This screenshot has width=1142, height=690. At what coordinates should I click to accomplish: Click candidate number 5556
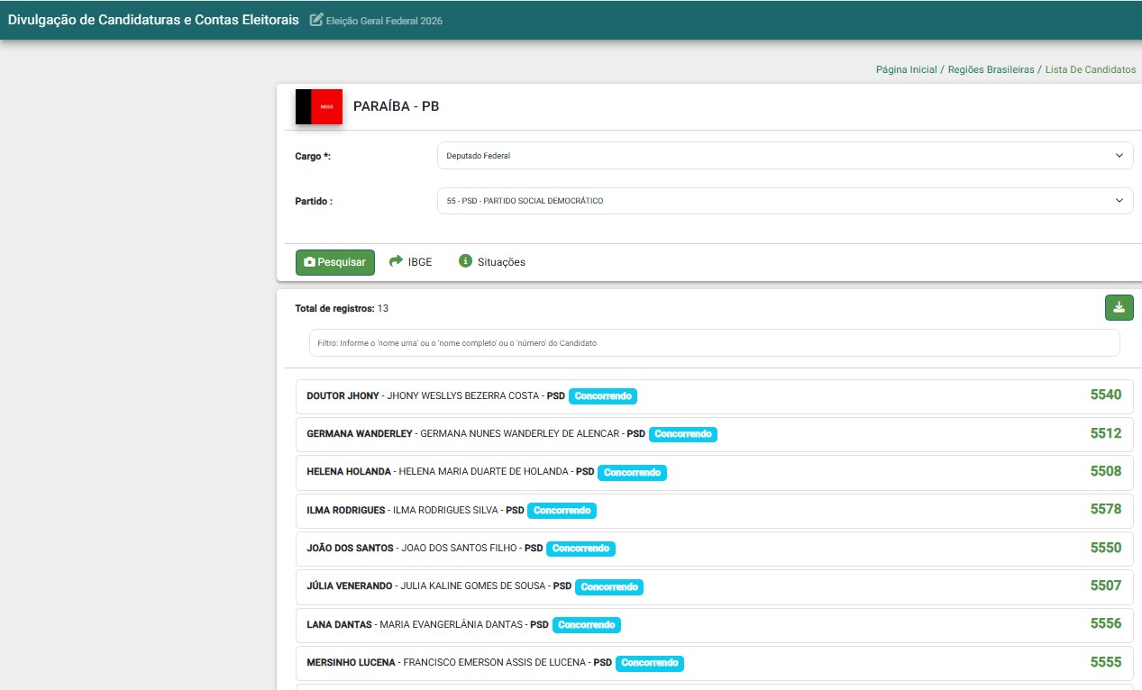1106,623
